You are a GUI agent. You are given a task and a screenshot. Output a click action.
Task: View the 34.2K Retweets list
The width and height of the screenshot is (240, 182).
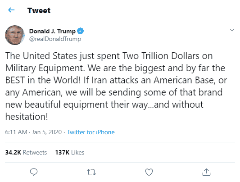coord(26,152)
